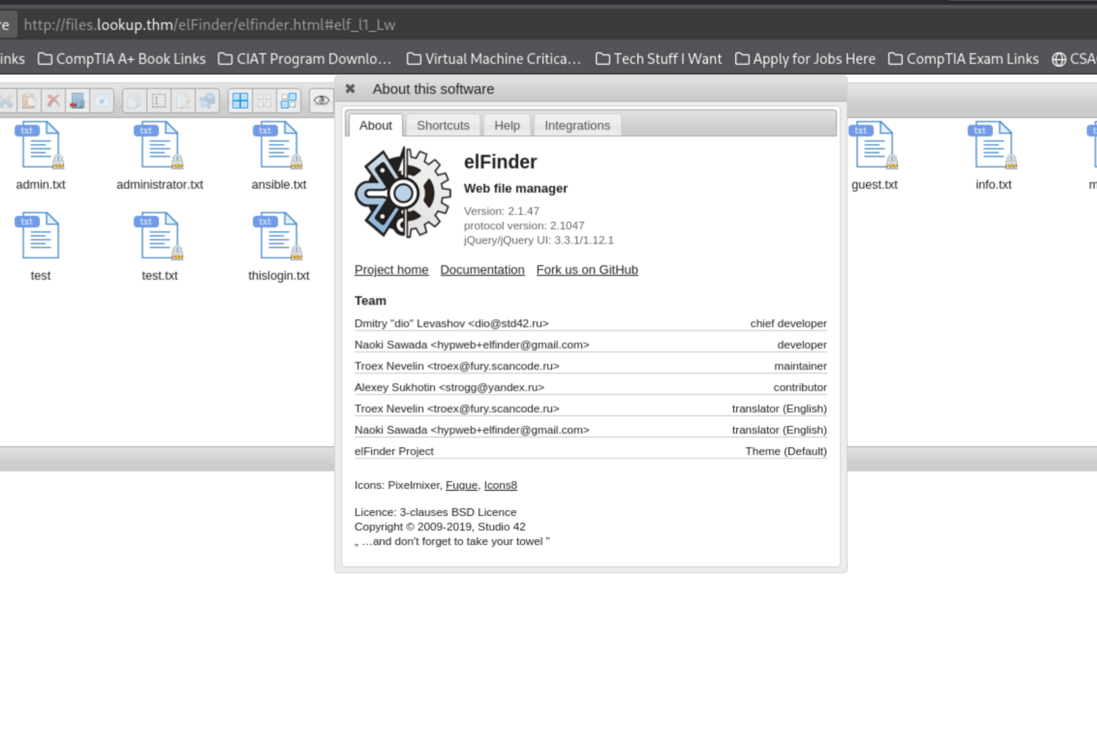Screen dimensions: 1097x756
Task: Click the Empty folder toolbar icon
Action: coord(78,101)
